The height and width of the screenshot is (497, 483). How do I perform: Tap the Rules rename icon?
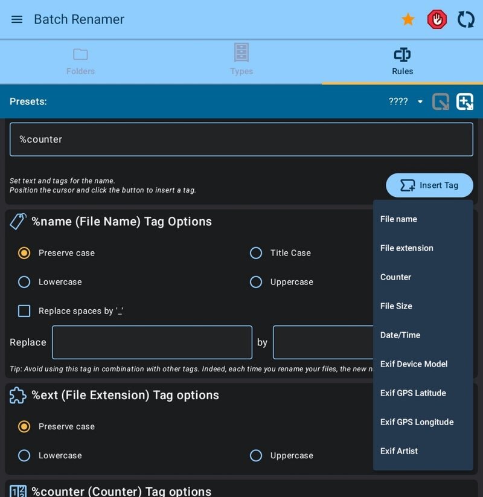[x=402, y=54]
